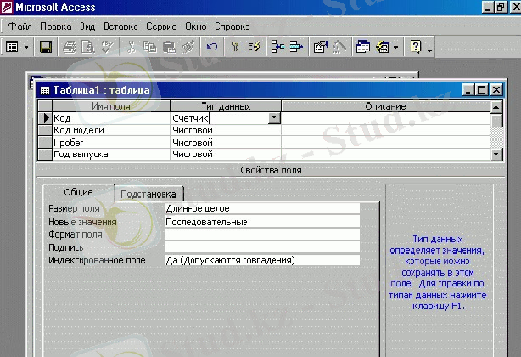Open the View button dropdown arrow
521x357 pixels.
27,47
